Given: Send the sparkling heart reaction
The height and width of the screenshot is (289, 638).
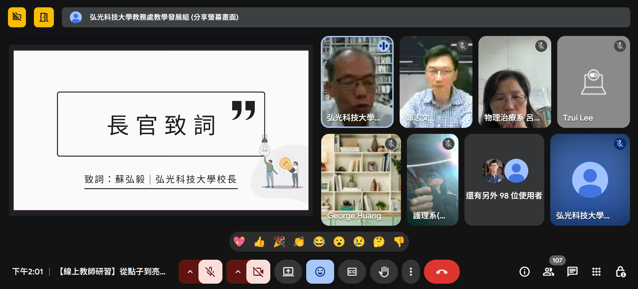Looking at the screenshot, I should [239, 242].
